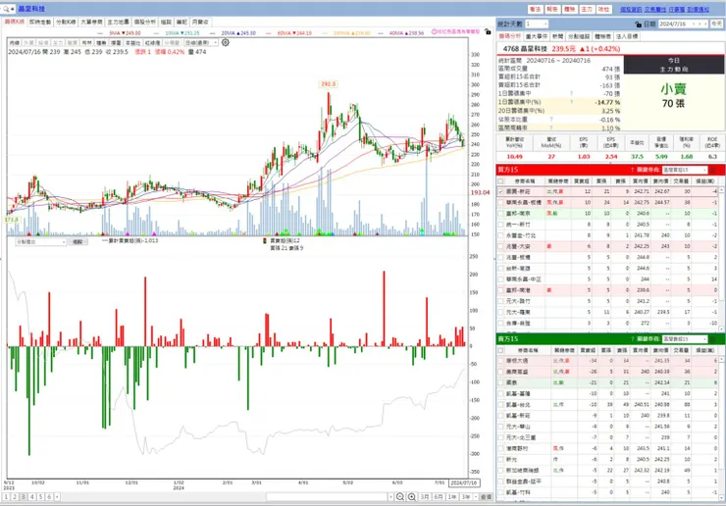This screenshot has height=506, width=726.
Task: Open the 重大事件 tab in right panel
Action: [537, 36]
